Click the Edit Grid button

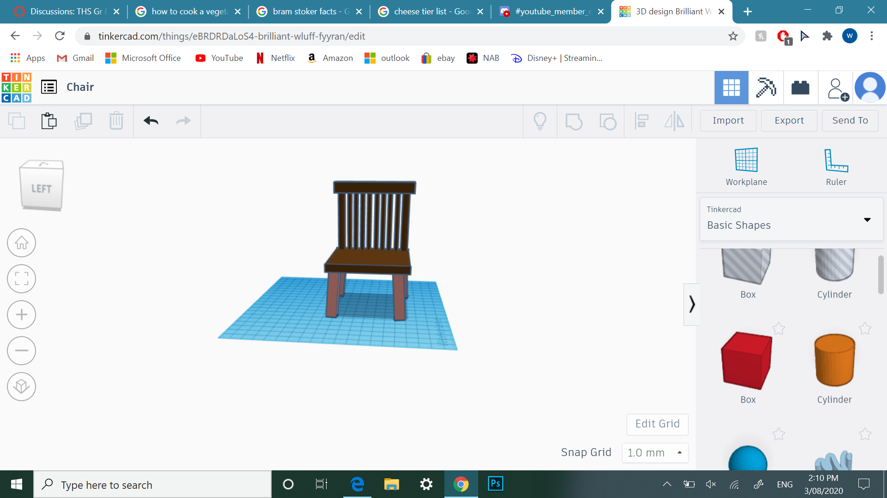click(657, 424)
